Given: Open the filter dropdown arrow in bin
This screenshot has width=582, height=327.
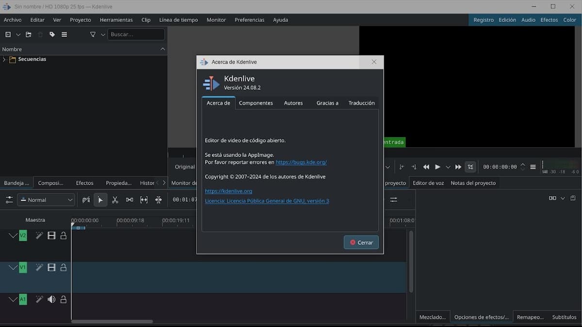Looking at the screenshot, I should coord(103,34).
